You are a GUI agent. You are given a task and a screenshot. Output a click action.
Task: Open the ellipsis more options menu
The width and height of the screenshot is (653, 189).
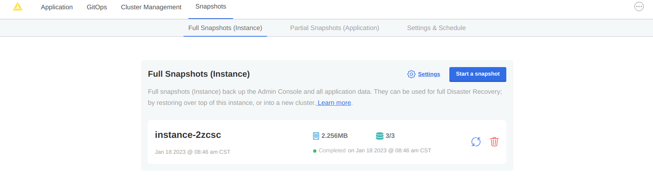pyautogui.click(x=639, y=7)
